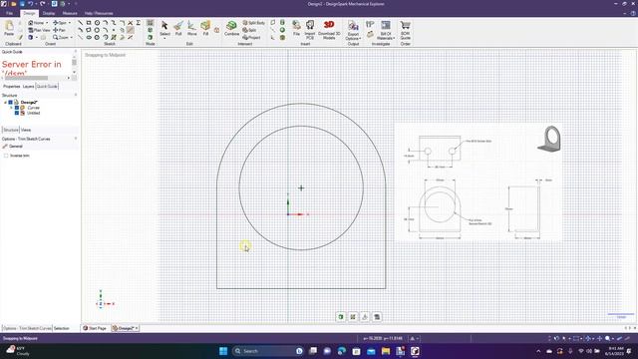Image resolution: width=638 pixels, height=359 pixels.
Task: Open the Start Page document tab
Action: click(x=95, y=328)
